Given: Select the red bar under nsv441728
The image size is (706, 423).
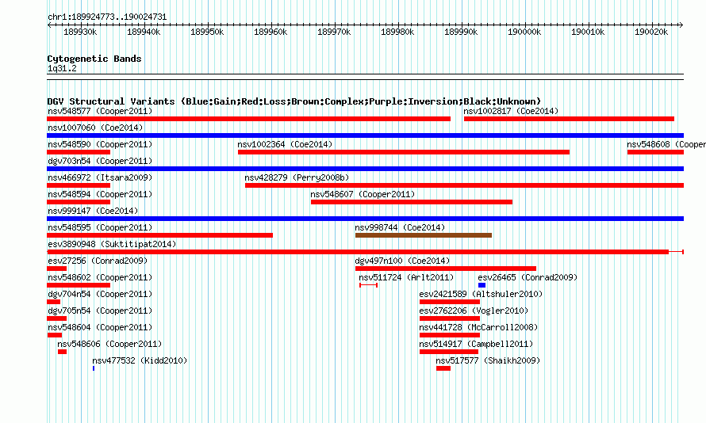Looking at the screenshot, I should coord(449,335).
